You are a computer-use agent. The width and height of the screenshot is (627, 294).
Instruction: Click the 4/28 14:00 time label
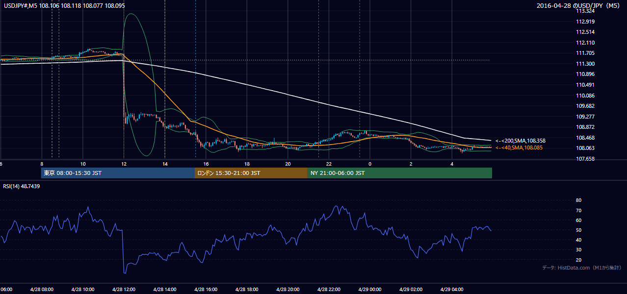click(x=164, y=289)
